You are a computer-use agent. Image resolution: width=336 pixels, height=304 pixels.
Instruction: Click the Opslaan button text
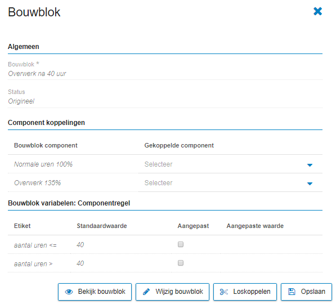(x=313, y=292)
